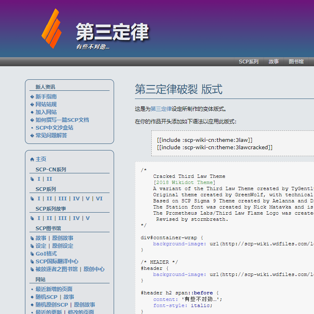The height and width of the screenshot is (314, 314).
Task: Select SCP series VI link
Action: click(x=99, y=199)
